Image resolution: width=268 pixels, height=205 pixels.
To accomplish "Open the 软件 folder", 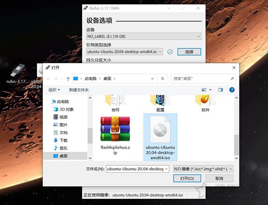I will point(205,103).
